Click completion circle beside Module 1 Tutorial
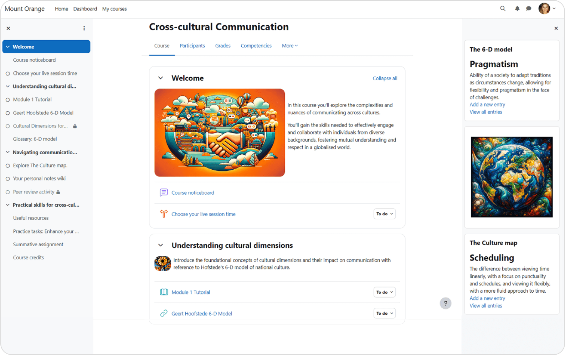The width and height of the screenshot is (565, 355). point(8,100)
